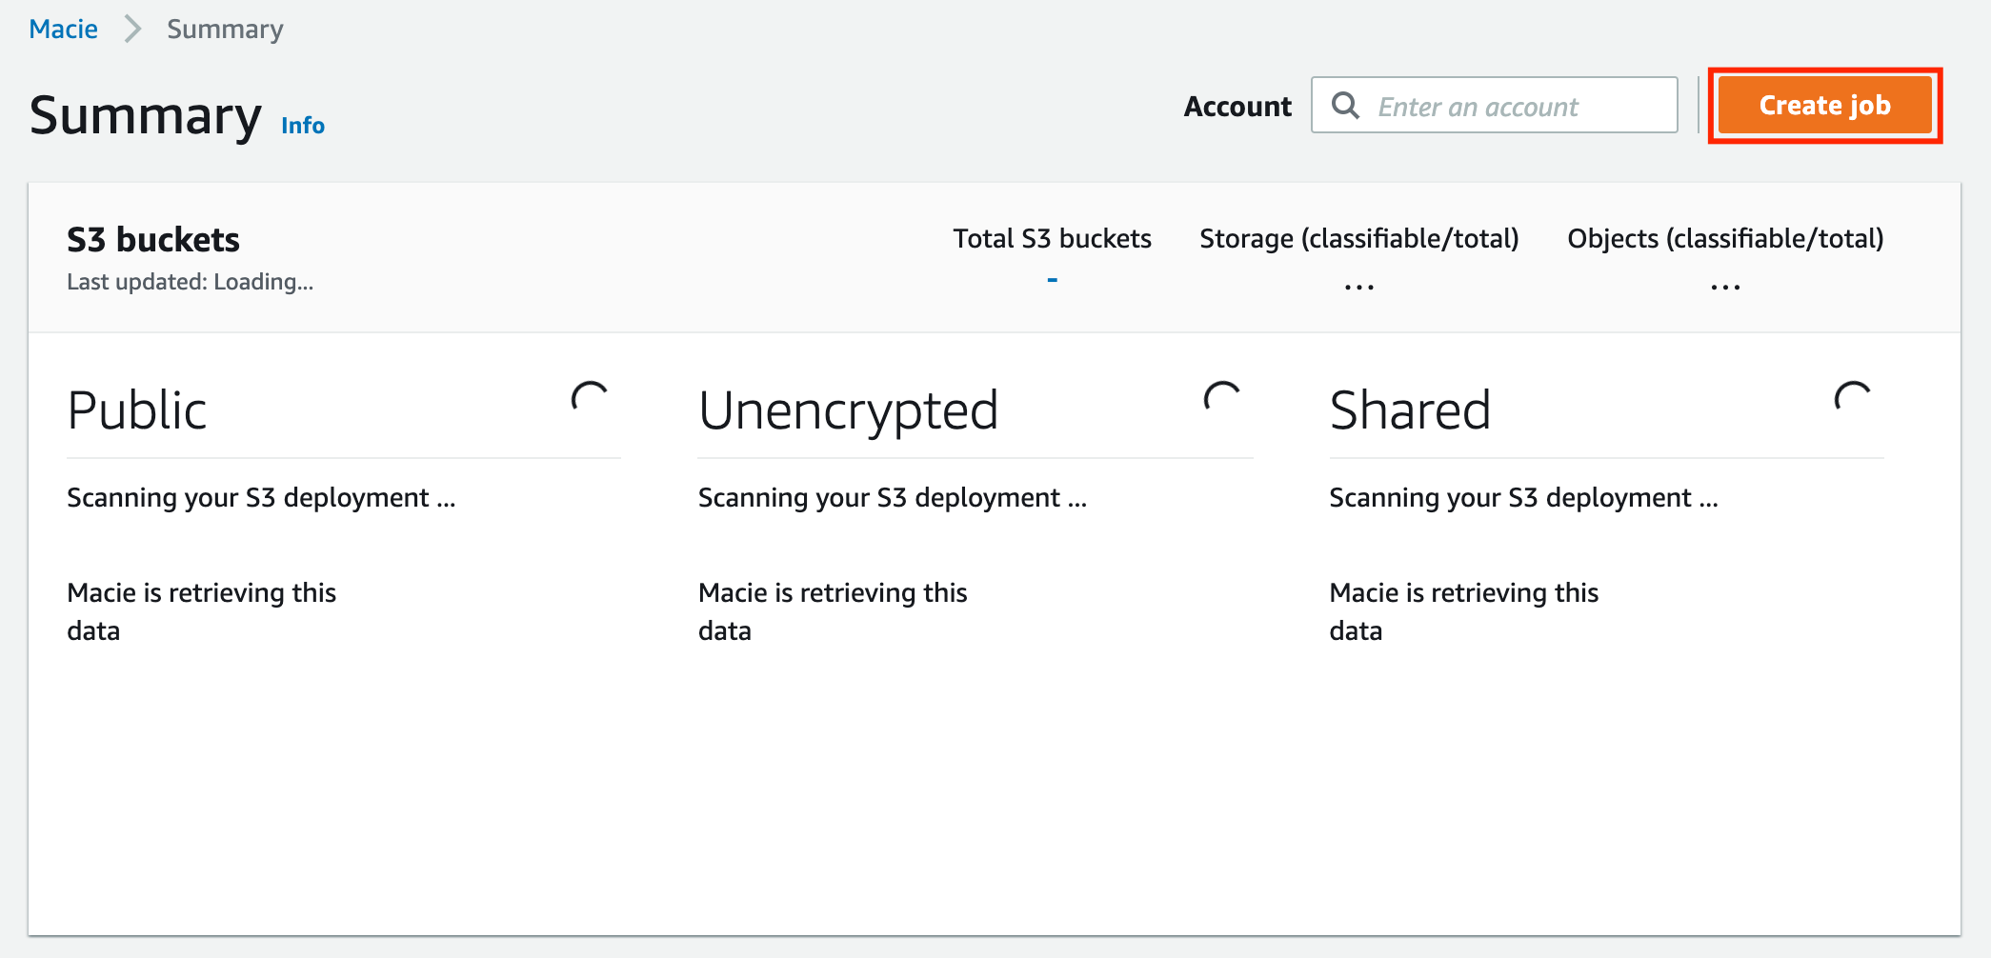Screen dimensions: 1991x958
Task: Select the Public bucket category heading
Action: tap(137, 410)
